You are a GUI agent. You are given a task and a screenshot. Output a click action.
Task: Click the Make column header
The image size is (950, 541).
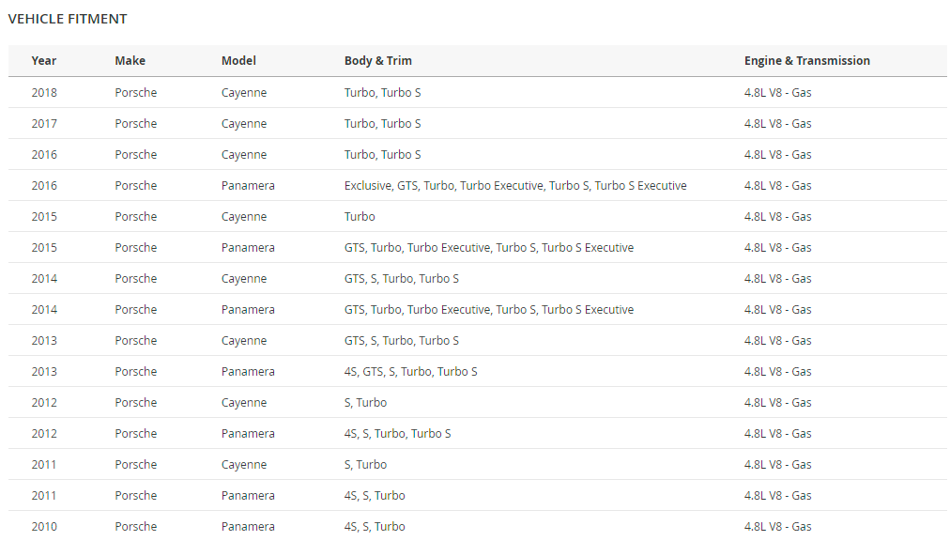click(130, 61)
